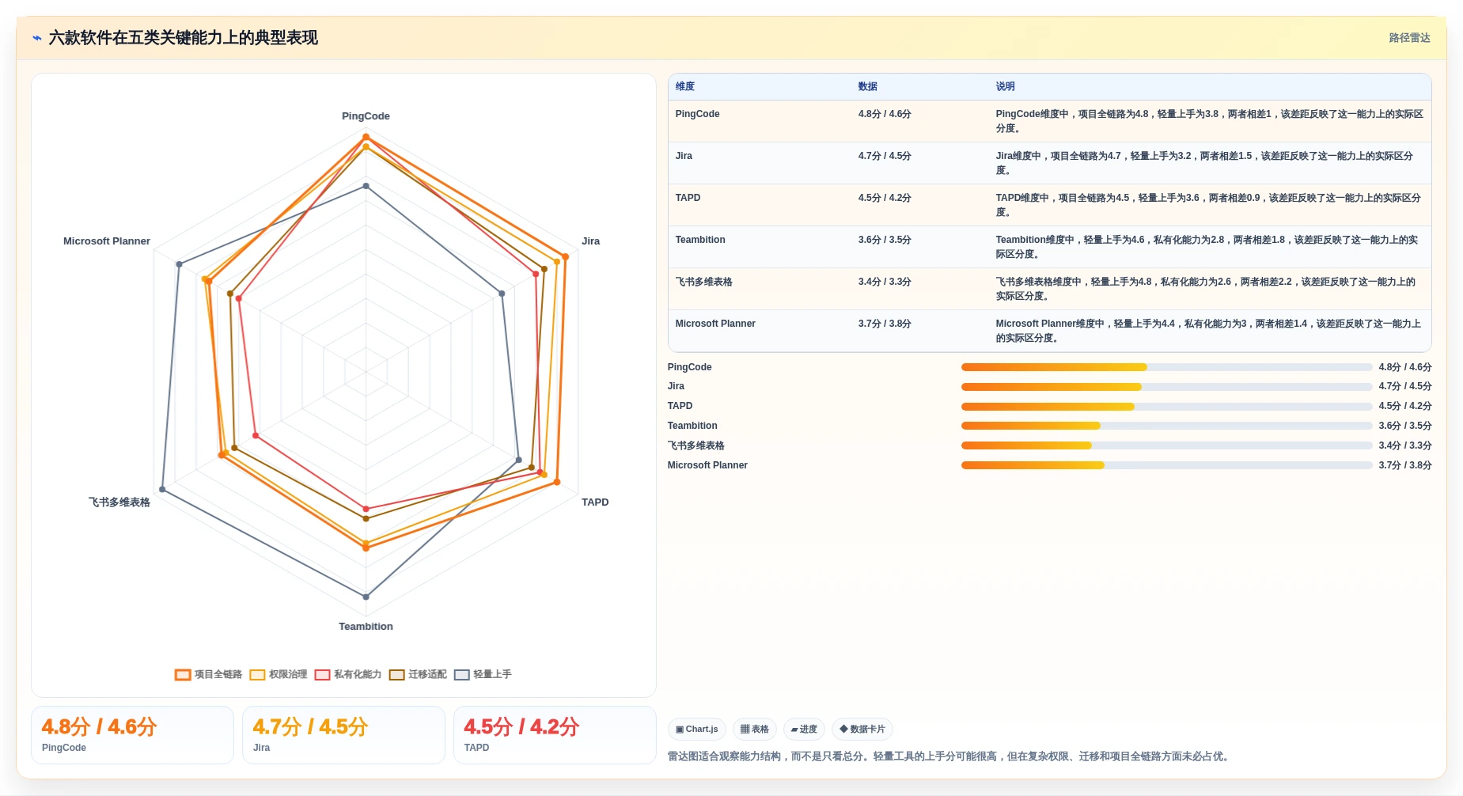The image size is (1463, 796).
Task: Click the 权限治理 legend label
Action: pos(288,675)
